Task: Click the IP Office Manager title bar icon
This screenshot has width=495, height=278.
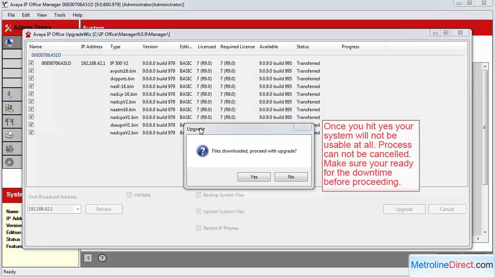Action: [x=5, y=5]
